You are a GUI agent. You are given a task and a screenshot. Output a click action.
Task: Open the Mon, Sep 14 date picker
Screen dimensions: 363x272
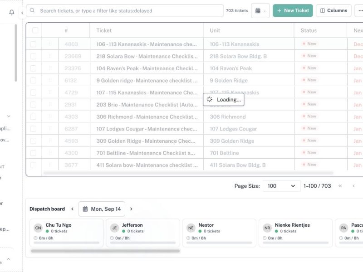coord(102,209)
